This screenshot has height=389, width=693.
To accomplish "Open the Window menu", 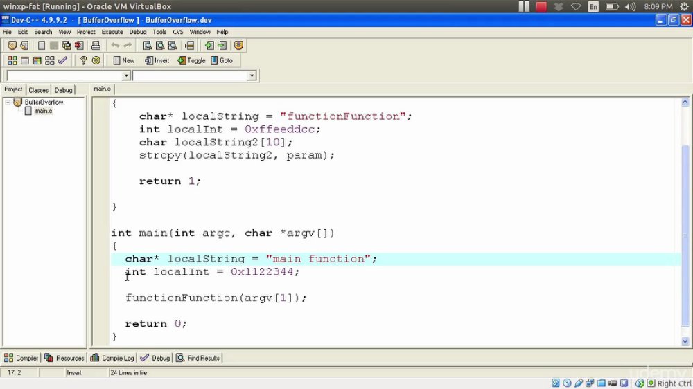I will pyautogui.click(x=200, y=32).
